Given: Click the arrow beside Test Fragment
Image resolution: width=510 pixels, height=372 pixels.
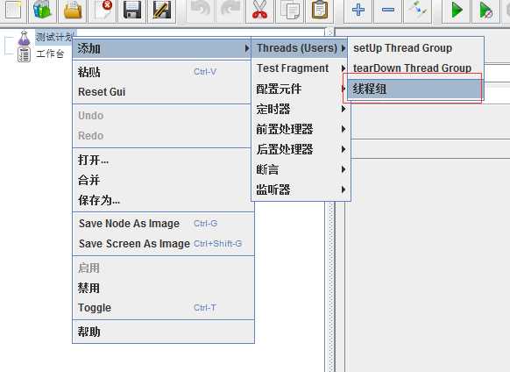Looking at the screenshot, I should pyautogui.click(x=344, y=68).
